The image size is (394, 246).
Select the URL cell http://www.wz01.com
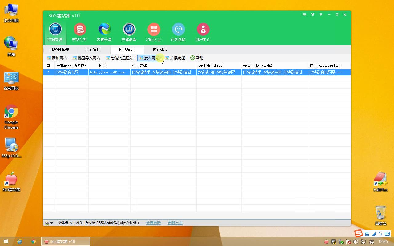pos(109,72)
